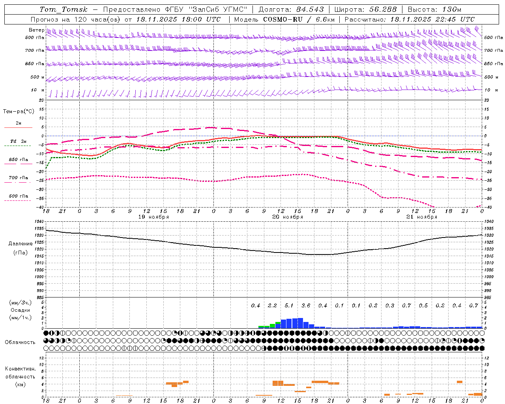Click the Облачность cloudiness row label
This screenshot has height=404, width=505.
[20, 342]
